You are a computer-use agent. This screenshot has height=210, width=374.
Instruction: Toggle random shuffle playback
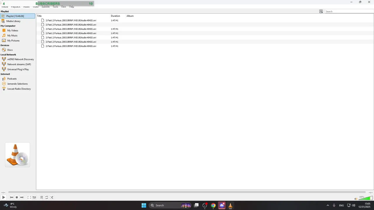coord(52,197)
